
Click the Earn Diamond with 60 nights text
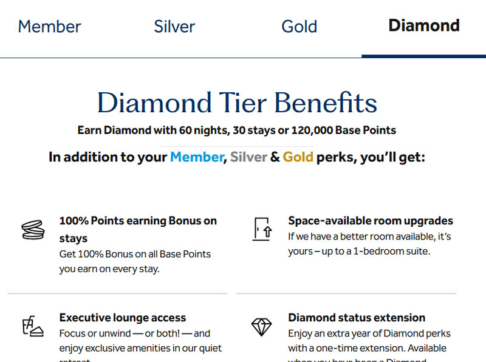click(237, 130)
